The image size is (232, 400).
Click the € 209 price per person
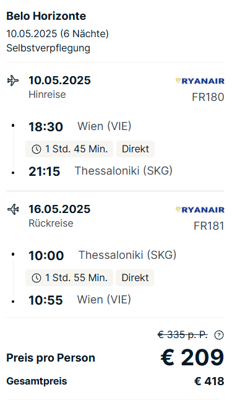[192, 357]
